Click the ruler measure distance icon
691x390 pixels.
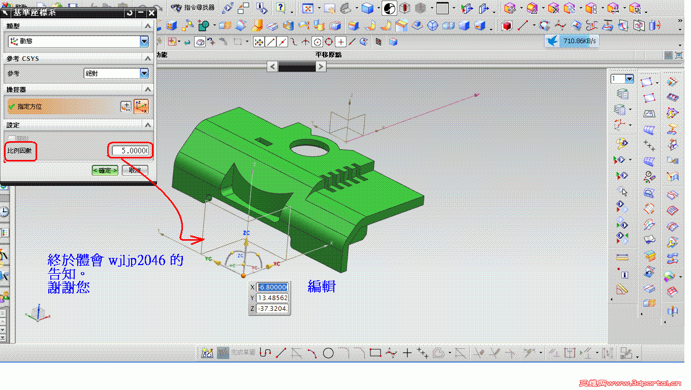click(x=622, y=256)
